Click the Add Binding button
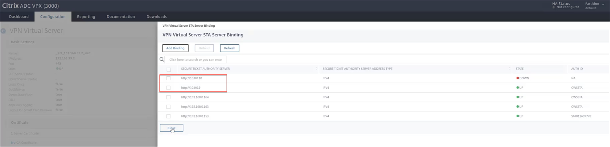The height and width of the screenshot is (147, 610). tap(175, 48)
